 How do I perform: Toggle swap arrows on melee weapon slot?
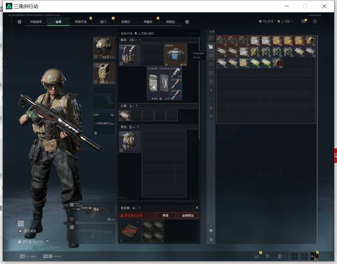pos(112,115)
